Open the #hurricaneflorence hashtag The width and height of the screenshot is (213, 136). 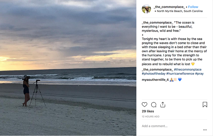180,74
